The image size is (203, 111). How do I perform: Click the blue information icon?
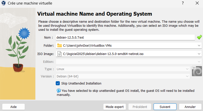59,91
